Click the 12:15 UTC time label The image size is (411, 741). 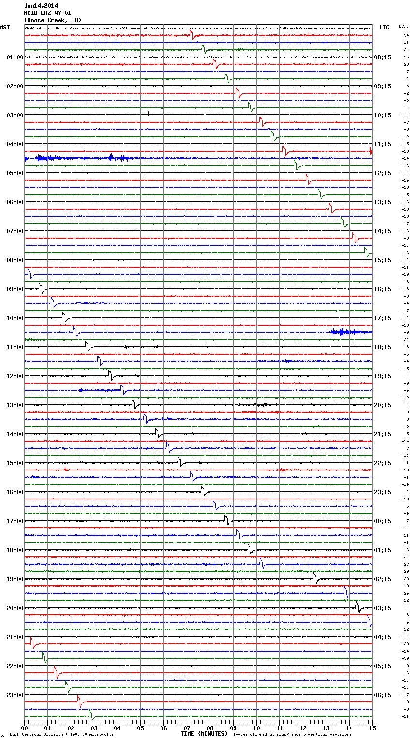point(382,173)
